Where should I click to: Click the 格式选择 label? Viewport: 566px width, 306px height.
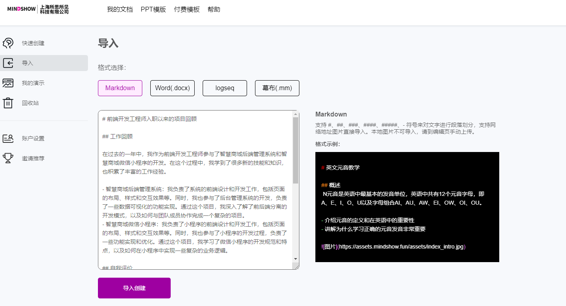(x=112, y=67)
